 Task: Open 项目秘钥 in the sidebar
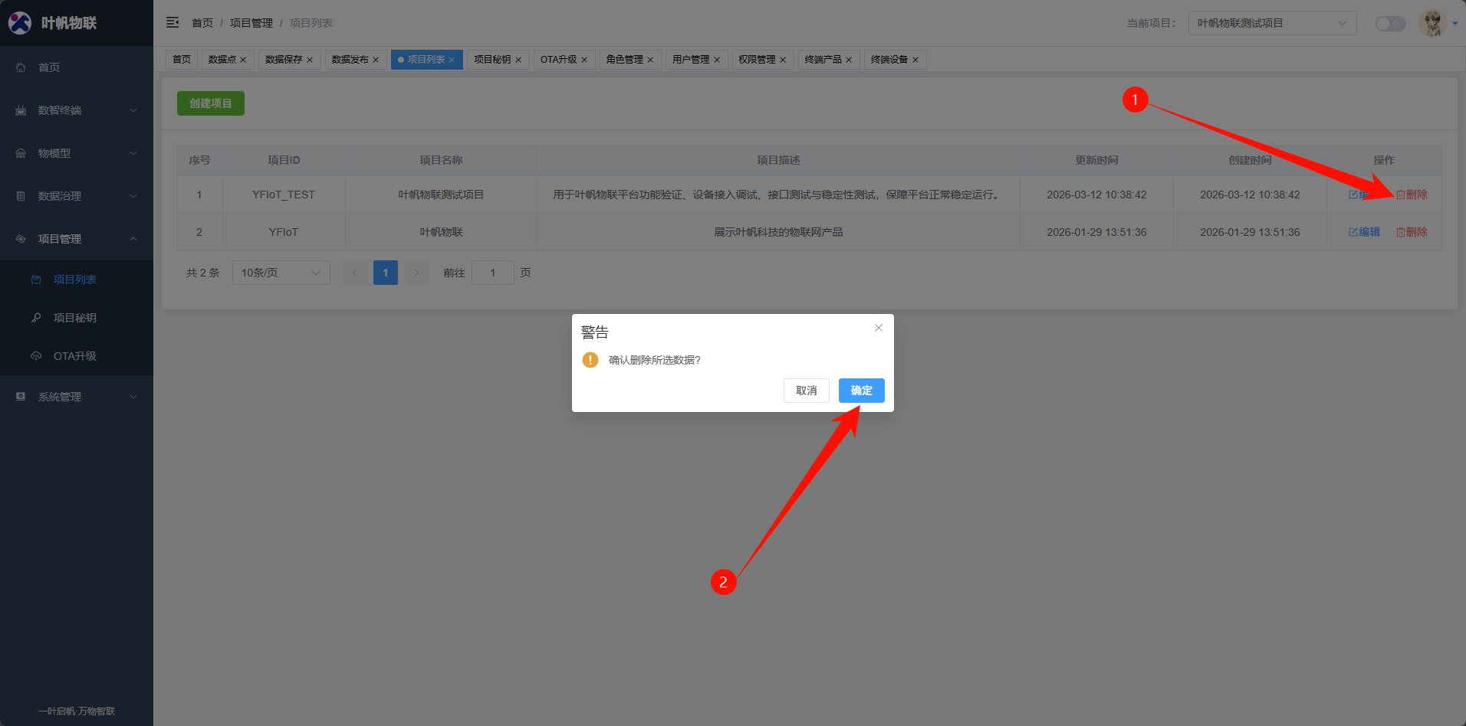coord(75,318)
